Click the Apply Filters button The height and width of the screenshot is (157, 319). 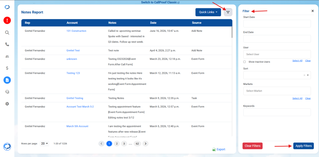point(303,146)
